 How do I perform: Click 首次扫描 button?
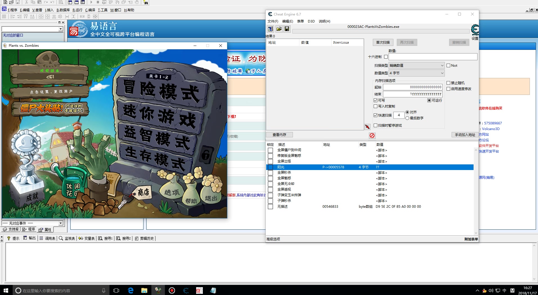click(383, 43)
